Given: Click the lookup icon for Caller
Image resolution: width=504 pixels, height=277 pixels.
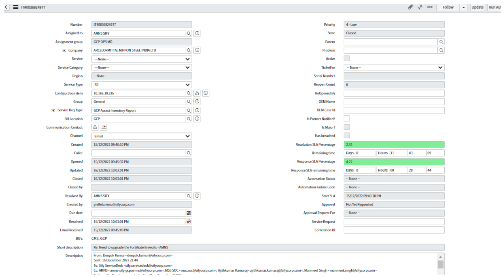Looking at the screenshot, I should pos(188,153).
